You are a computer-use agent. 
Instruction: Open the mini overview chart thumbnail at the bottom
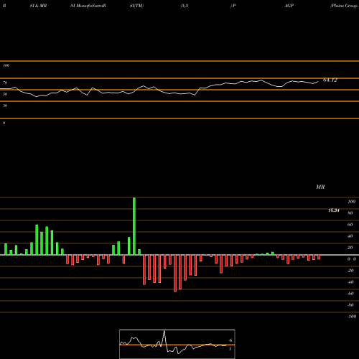tap(177, 344)
